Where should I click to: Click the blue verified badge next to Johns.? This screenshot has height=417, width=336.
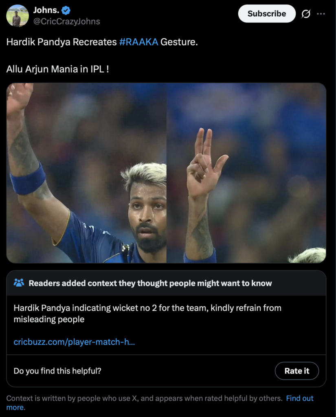click(x=66, y=10)
